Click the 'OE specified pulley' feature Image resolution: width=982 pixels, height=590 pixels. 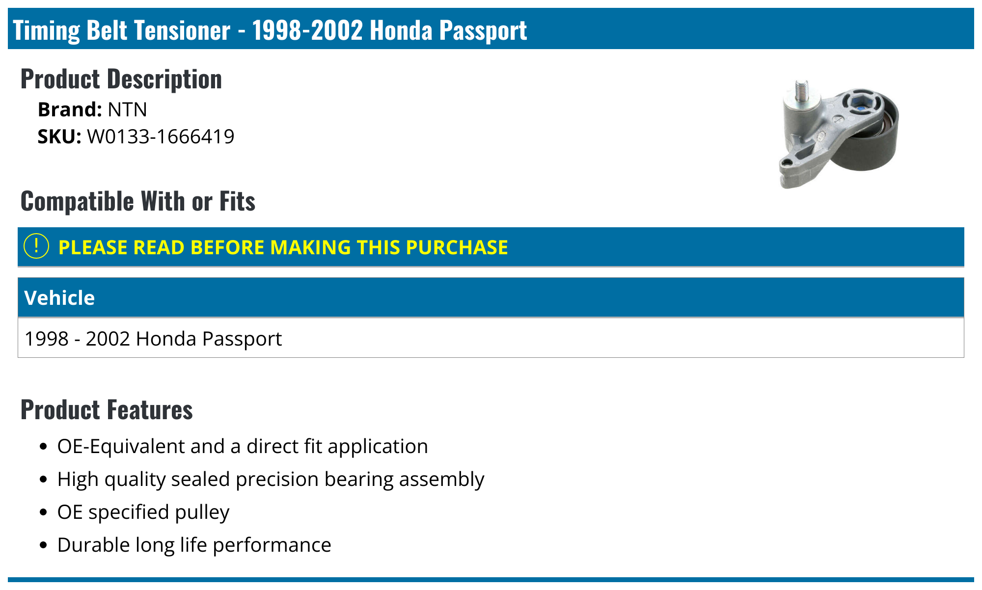pyautogui.click(x=143, y=512)
